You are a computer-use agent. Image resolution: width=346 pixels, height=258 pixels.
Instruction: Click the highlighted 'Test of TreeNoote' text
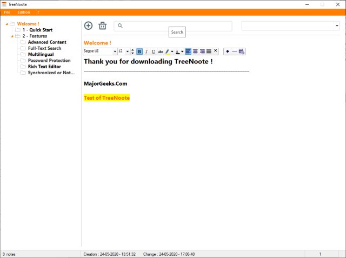coord(107,98)
